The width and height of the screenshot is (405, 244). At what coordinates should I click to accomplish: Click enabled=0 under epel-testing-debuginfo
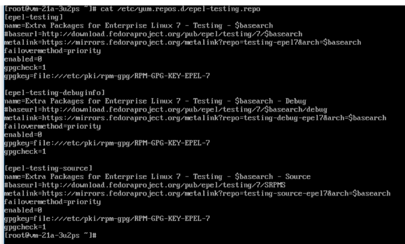click(23, 134)
